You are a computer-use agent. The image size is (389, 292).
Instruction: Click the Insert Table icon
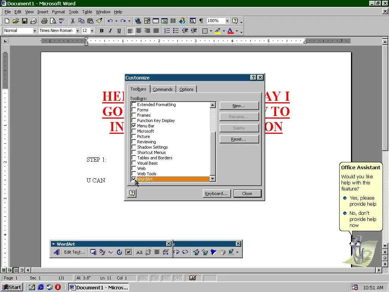155,21
